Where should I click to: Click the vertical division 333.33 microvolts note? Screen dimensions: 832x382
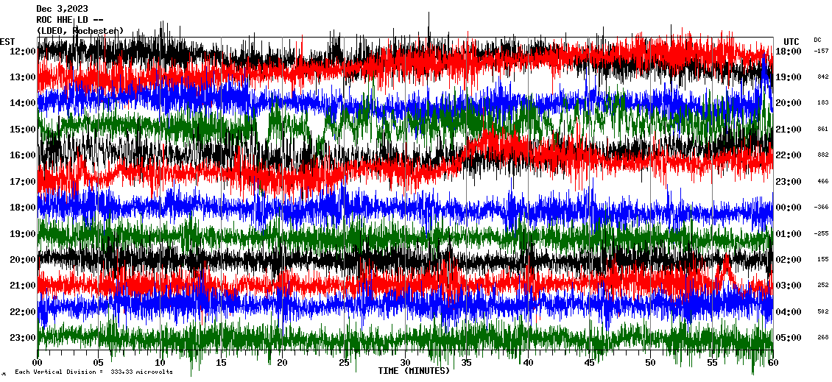(94, 372)
